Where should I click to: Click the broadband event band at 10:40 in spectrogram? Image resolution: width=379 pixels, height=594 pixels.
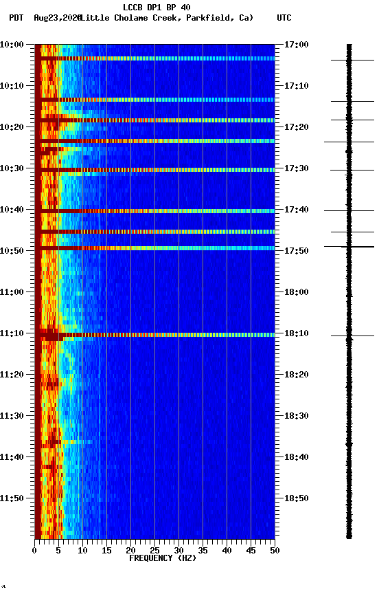tap(154, 211)
